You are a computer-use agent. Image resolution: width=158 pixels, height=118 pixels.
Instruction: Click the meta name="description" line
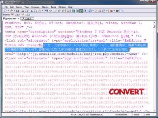(72, 32)
